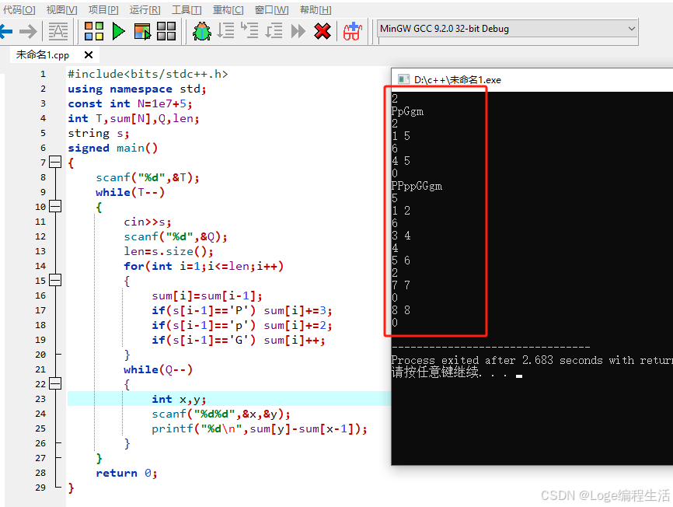This screenshot has width=673, height=507.
Task: Click the colorful Compile icon
Action: coord(94,31)
